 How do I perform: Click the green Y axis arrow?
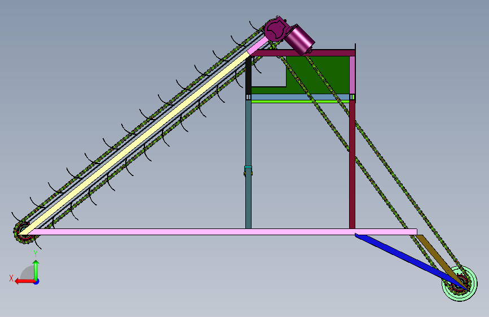click(x=36, y=270)
